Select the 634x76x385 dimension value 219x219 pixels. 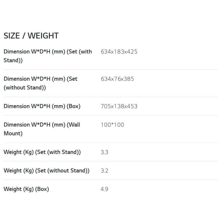coord(117,79)
